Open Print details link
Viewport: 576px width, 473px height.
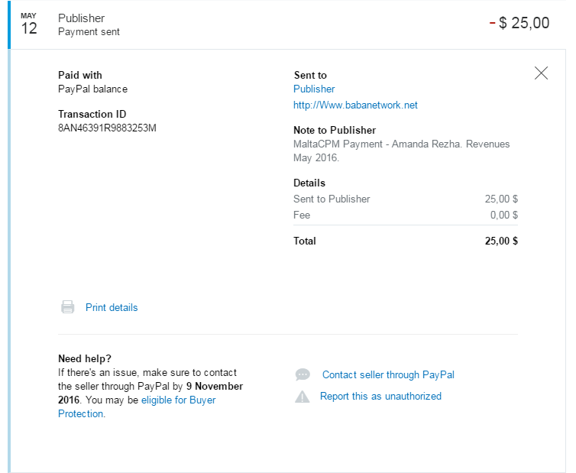coord(112,308)
